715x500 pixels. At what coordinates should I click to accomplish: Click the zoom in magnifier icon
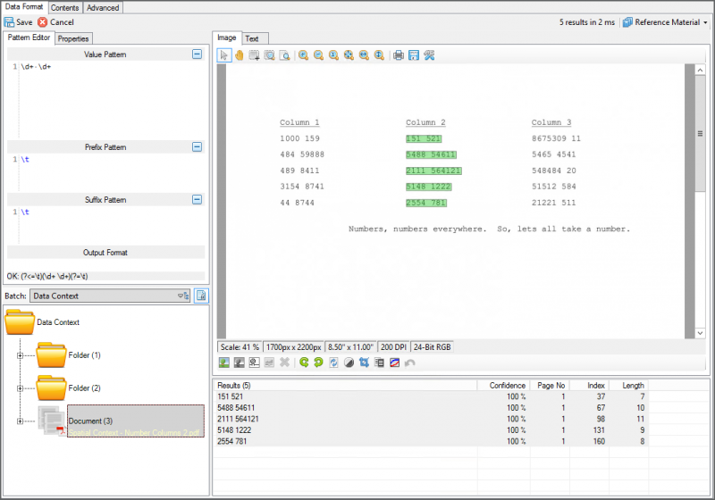tap(304, 55)
